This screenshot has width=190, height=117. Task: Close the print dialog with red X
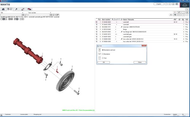144,46
